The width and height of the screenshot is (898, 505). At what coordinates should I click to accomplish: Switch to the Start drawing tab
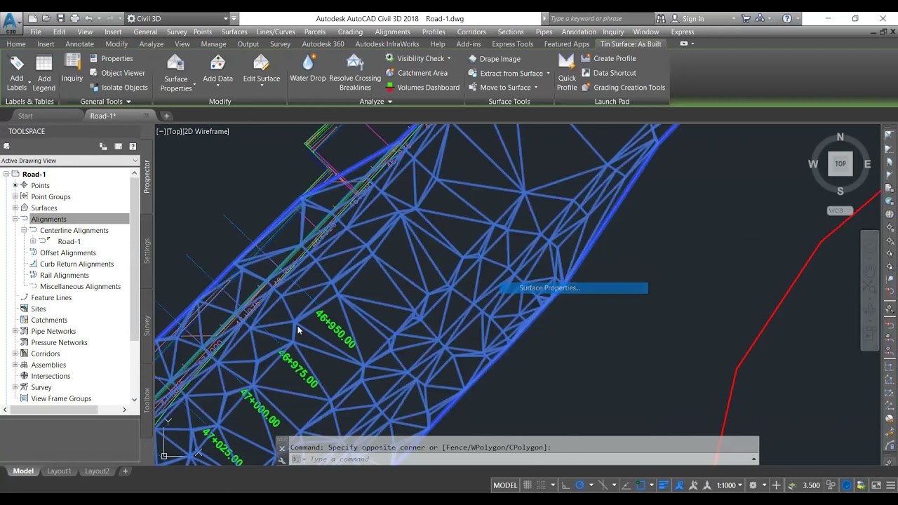click(25, 116)
